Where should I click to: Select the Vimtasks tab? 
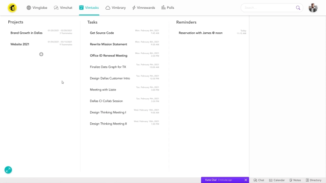click(89, 8)
